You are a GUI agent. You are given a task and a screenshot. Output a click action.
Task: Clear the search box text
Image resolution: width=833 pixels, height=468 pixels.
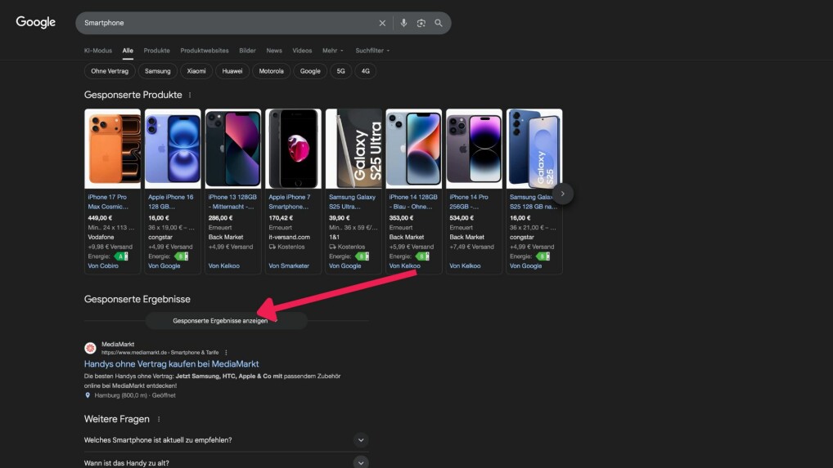tap(382, 23)
